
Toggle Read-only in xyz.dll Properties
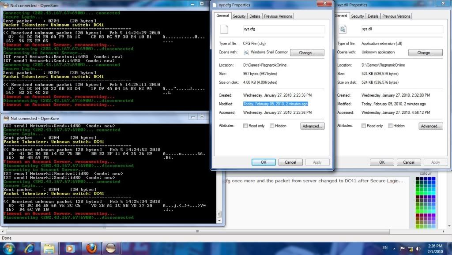364,126
